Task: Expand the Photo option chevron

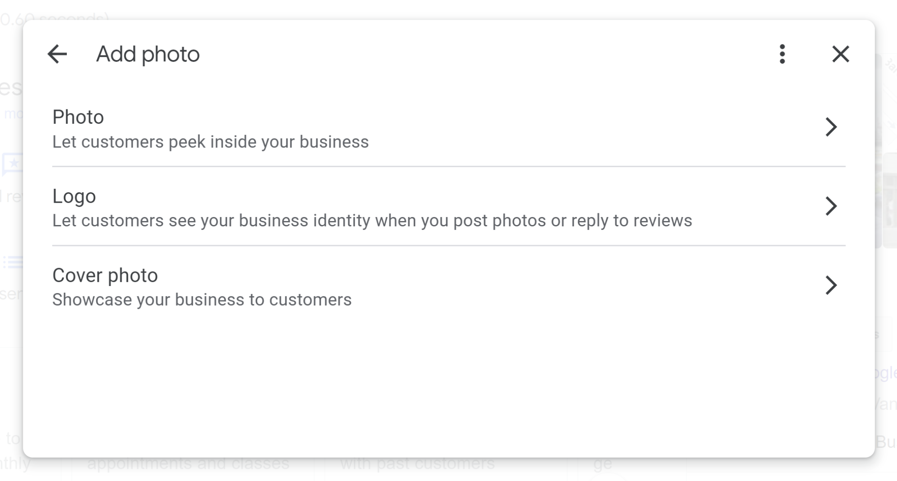Action: click(x=831, y=127)
